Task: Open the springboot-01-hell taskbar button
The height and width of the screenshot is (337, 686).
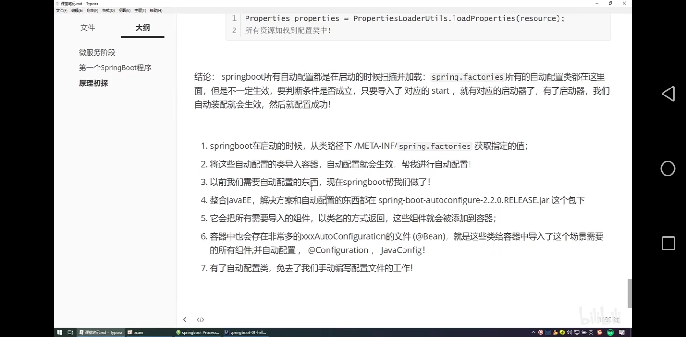Action: (245, 332)
